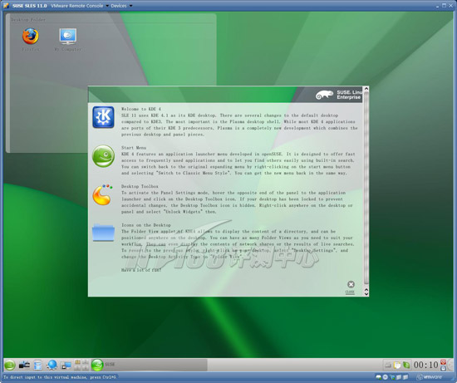Switch to highlighted desktop in pager
457x383 pixels.
click(x=77, y=362)
